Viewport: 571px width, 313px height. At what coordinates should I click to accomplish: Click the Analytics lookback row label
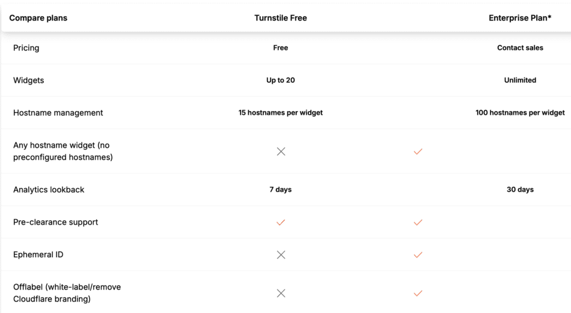[49, 190]
